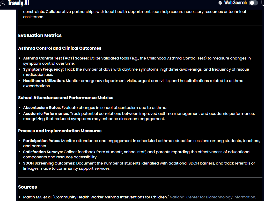This screenshot has width=264, height=201.
Task: Click the Sources heading
Action: pyautogui.click(x=27, y=187)
